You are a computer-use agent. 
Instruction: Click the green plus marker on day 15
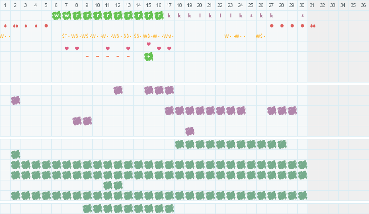pyautogui.click(x=149, y=56)
